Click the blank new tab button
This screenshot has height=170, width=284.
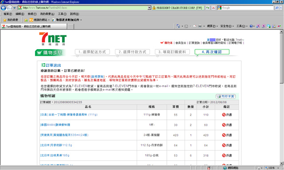[71, 27]
